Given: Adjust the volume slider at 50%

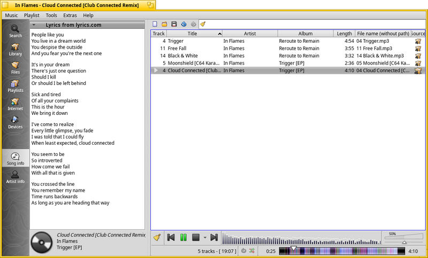Looking at the screenshot, I should pyautogui.click(x=404, y=238).
